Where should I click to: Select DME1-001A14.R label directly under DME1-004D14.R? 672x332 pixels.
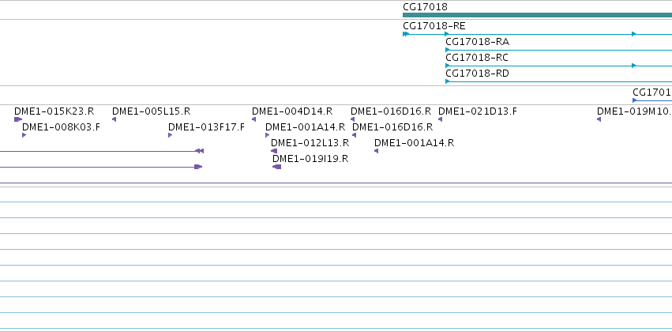pos(305,127)
